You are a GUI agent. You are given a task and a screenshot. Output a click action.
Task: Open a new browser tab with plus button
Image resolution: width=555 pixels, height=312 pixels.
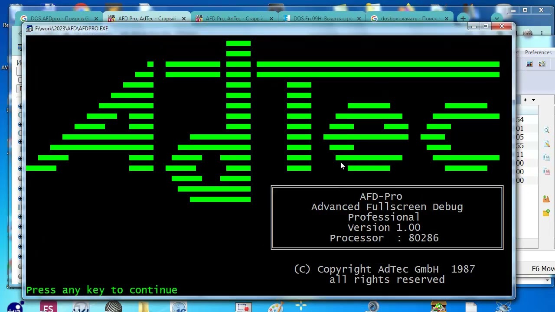click(463, 19)
